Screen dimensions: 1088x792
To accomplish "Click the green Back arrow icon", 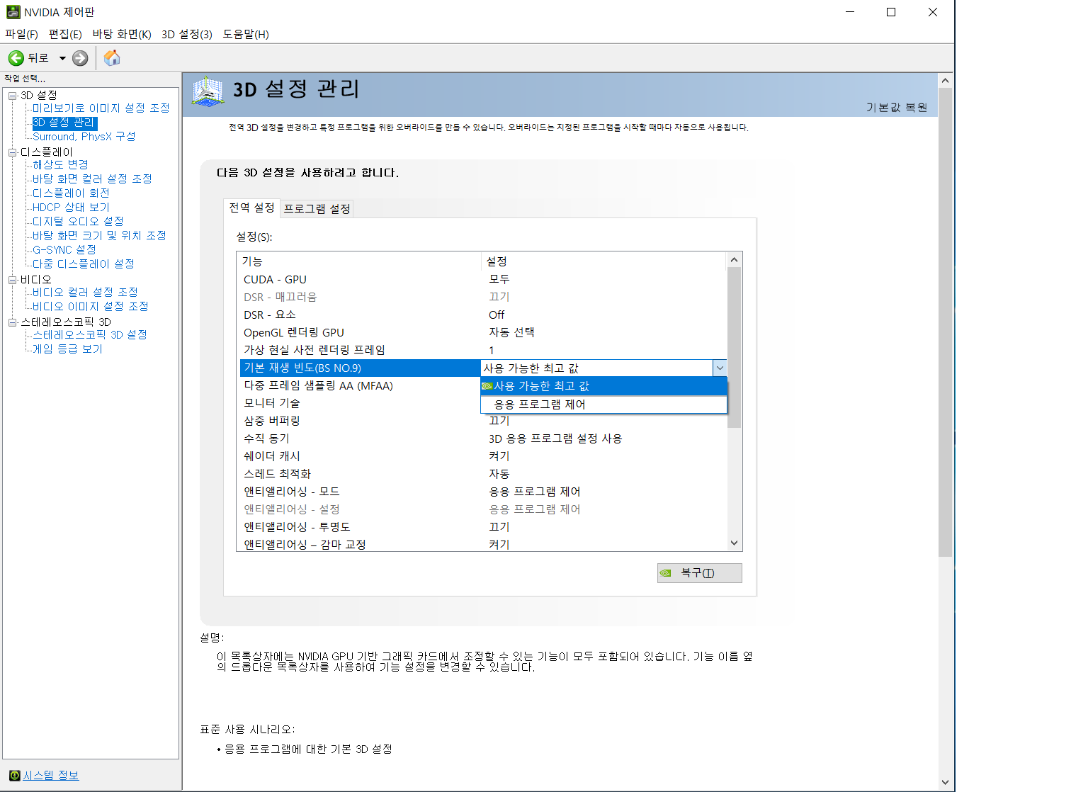I will [x=16, y=58].
